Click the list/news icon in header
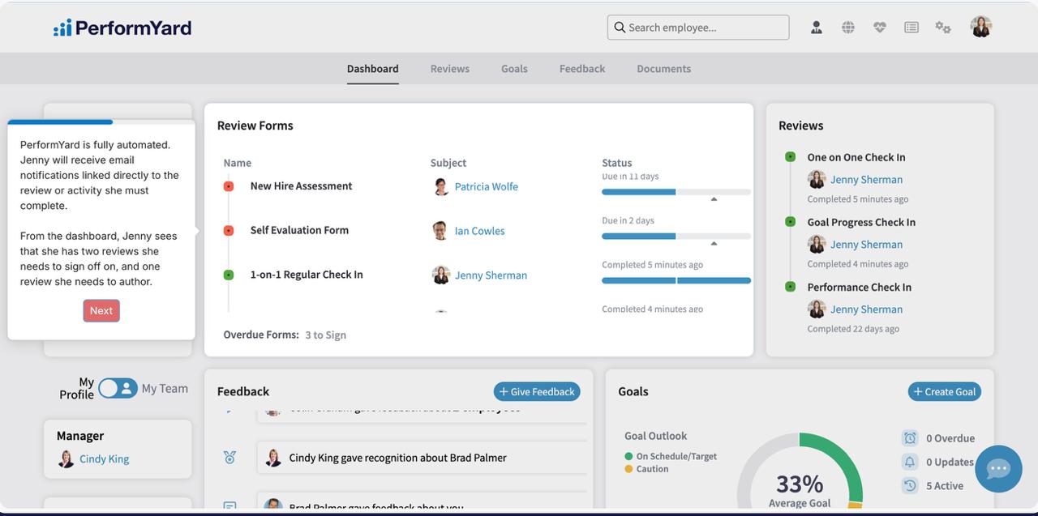 [911, 28]
